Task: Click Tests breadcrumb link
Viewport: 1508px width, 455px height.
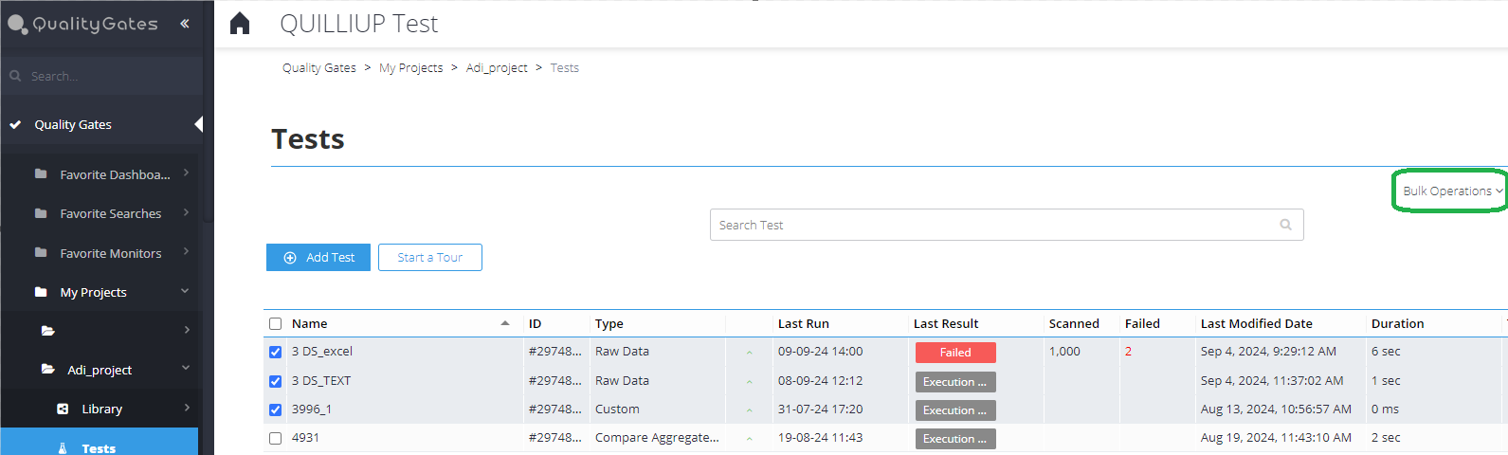Action: (x=565, y=67)
